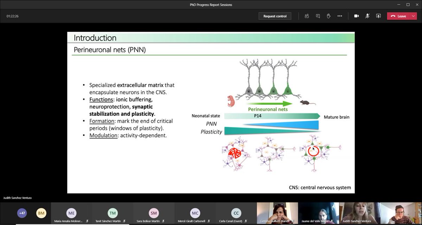Open the participants panel icon
422x225 pixels.
(307, 16)
